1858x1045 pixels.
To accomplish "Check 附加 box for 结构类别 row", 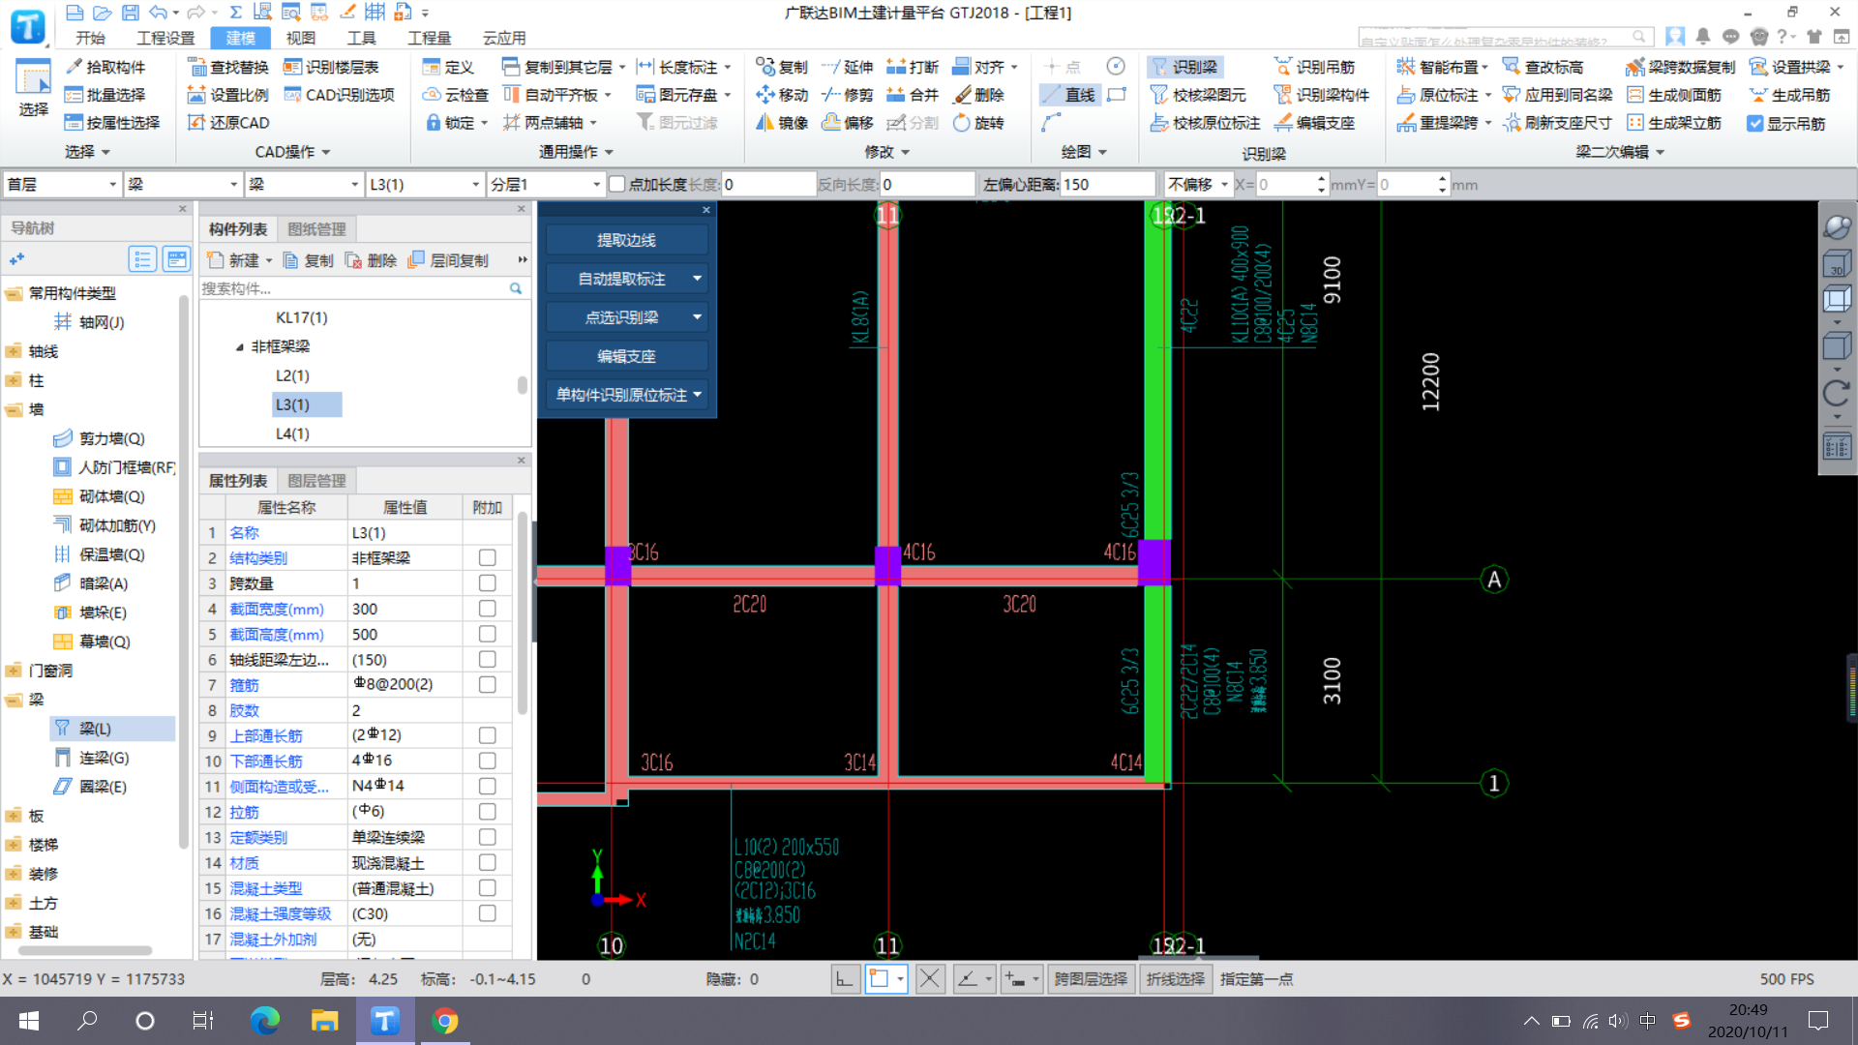I will click(x=487, y=558).
